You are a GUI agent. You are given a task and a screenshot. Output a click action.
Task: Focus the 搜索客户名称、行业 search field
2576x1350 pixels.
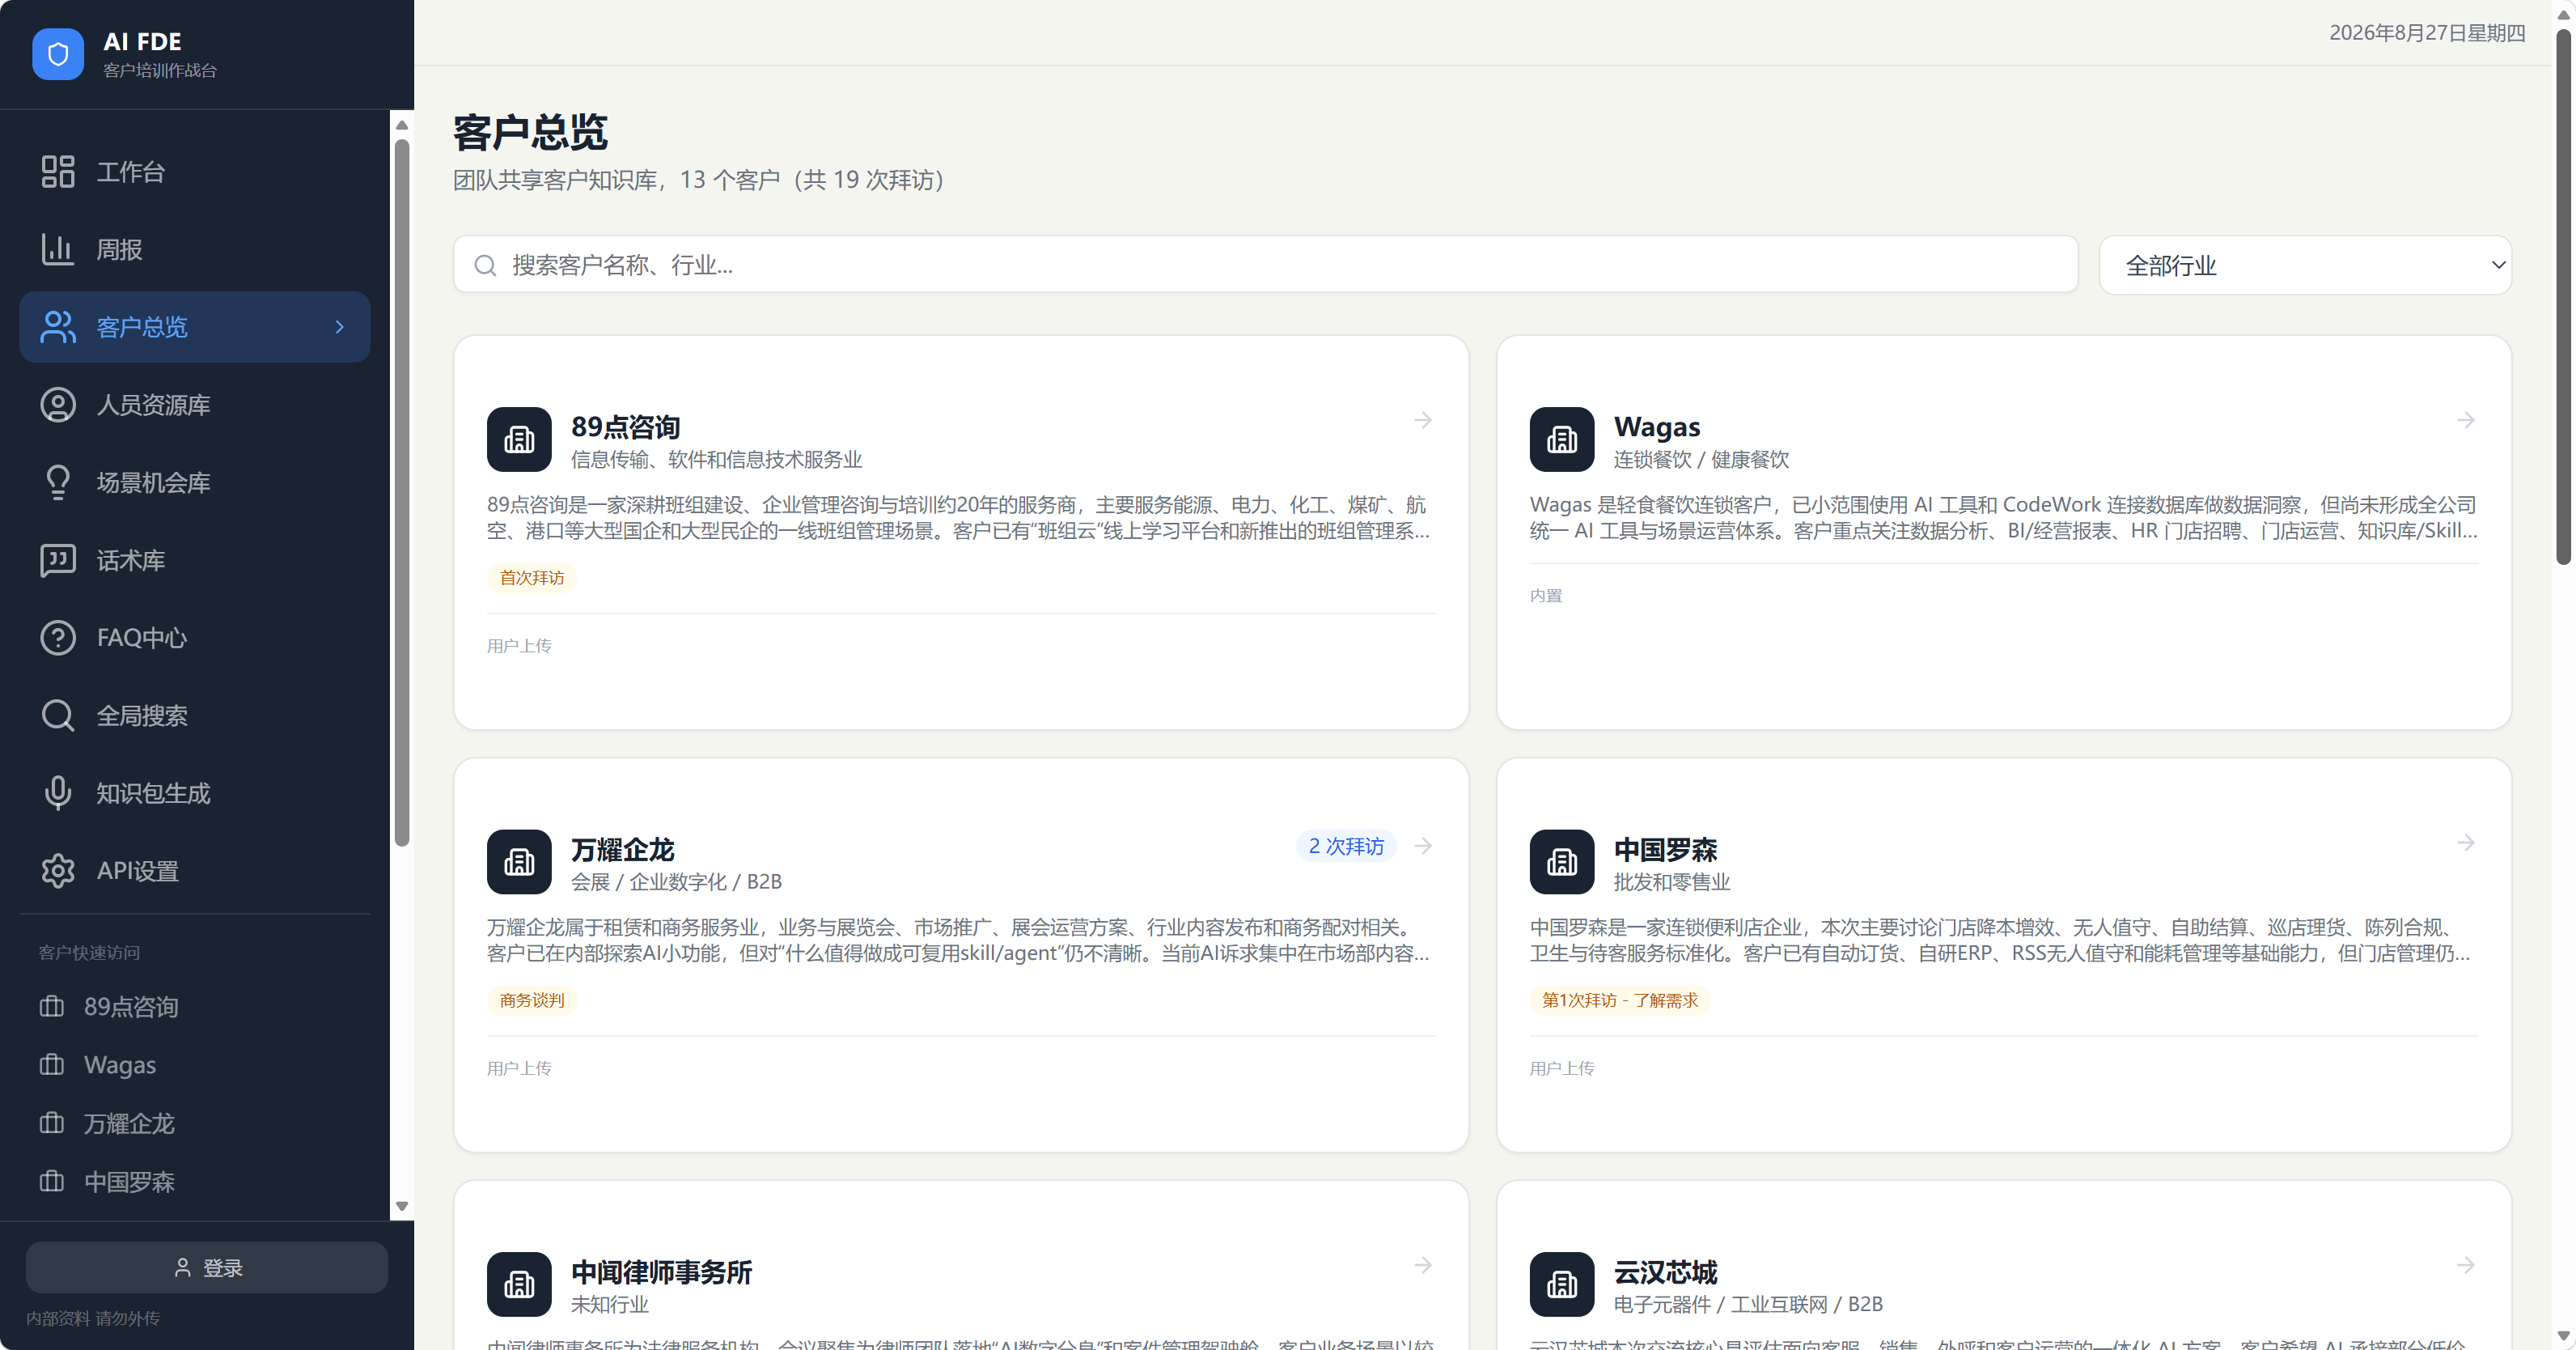pyautogui.click(x=1265, y=265)
